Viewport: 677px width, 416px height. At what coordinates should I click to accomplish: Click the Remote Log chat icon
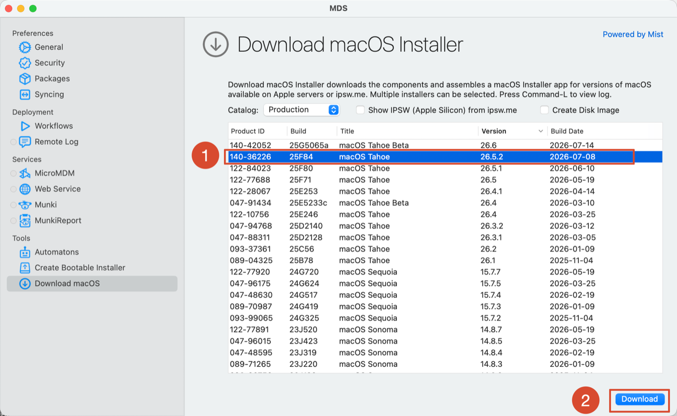(x=25, y=142)
